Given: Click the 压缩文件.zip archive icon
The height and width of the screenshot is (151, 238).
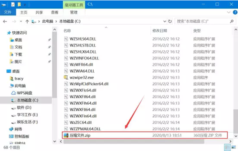Looking at the screenshot, I should pyautogui.click(x=66, y=135).
